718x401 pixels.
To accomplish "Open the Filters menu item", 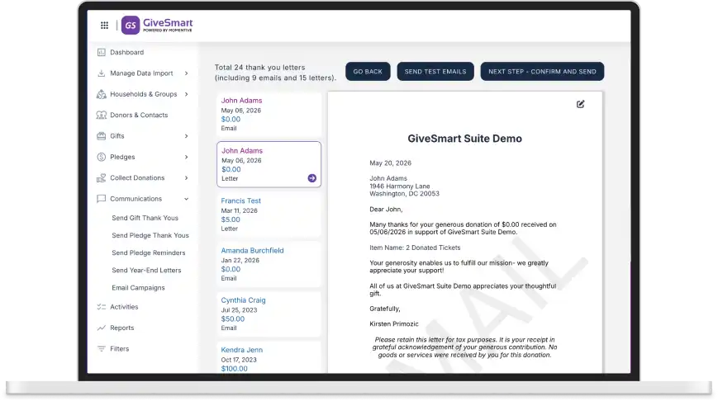I will 120,349.
